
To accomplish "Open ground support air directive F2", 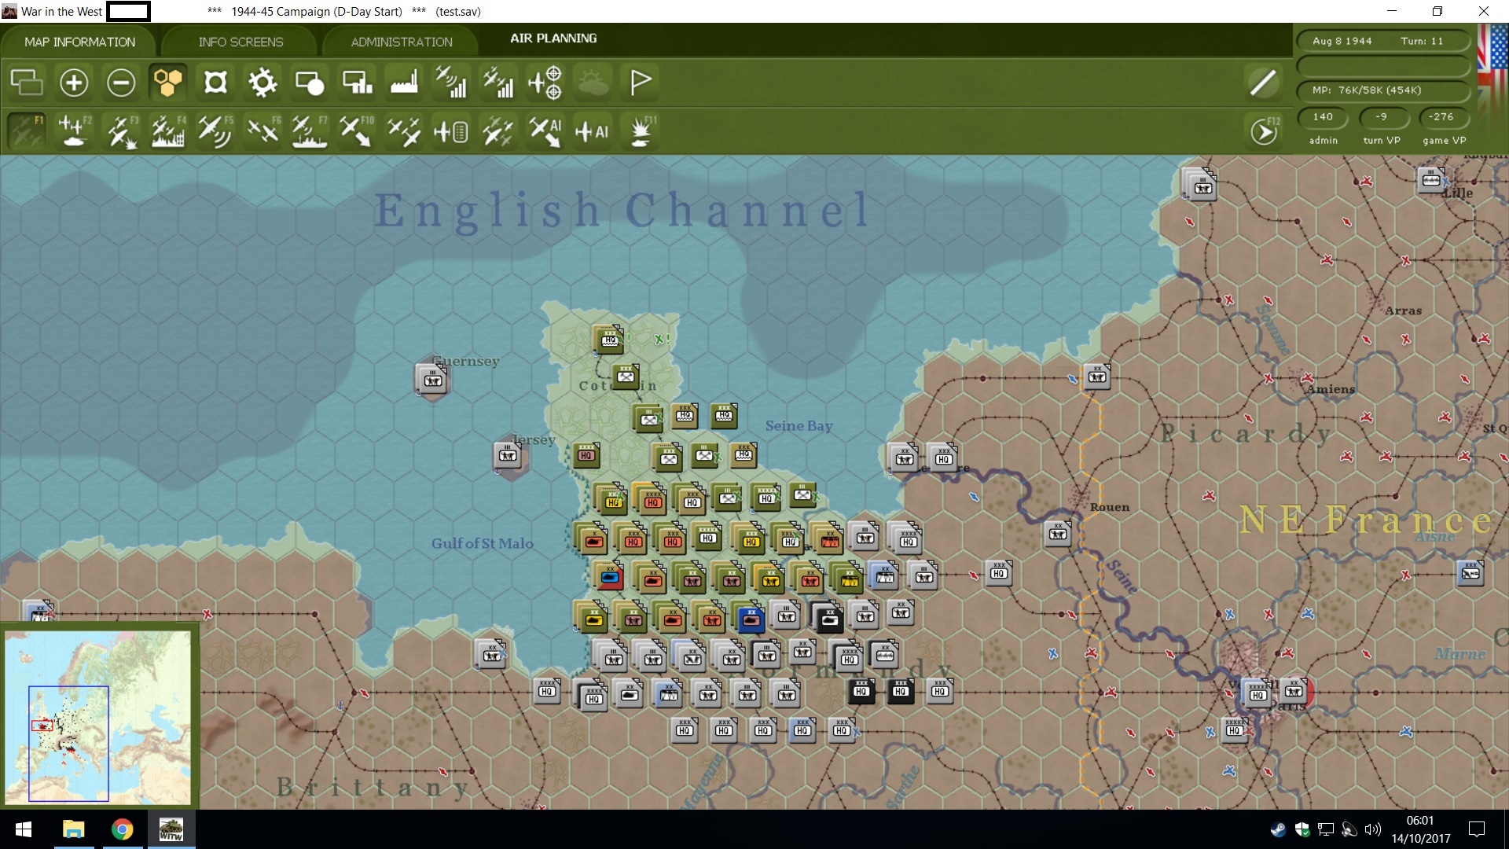I will [x=74, y=131].
